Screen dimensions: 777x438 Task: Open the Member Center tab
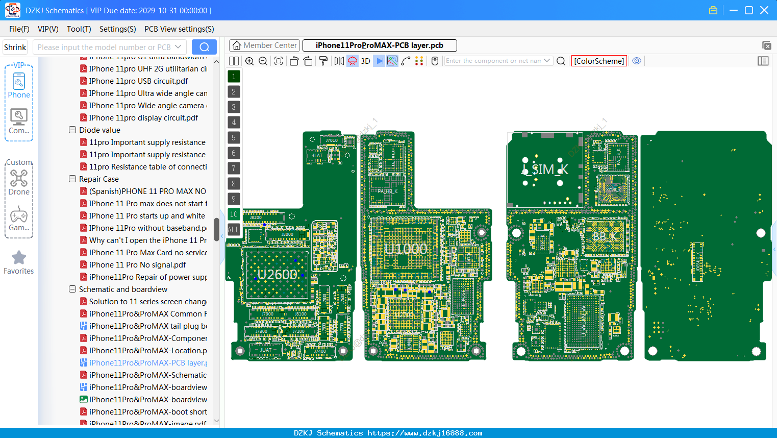pyautogui.click(x=264, y=45)
